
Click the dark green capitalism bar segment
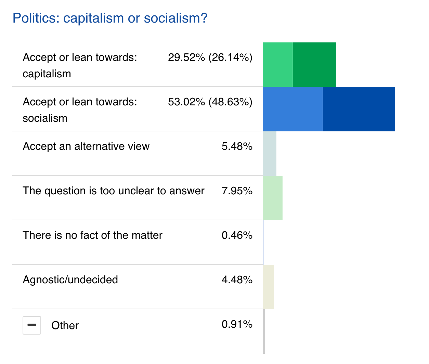(x=314, y=64)
